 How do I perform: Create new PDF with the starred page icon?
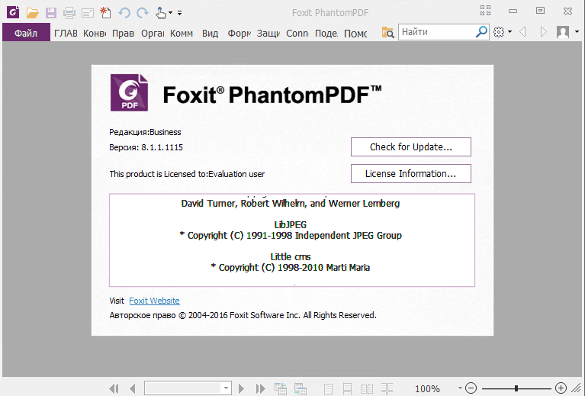[105, 13]
